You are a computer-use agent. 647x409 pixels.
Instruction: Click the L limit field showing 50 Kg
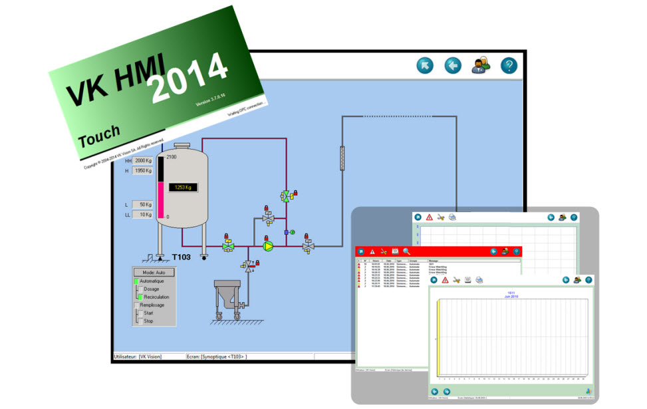pos(142,205)
